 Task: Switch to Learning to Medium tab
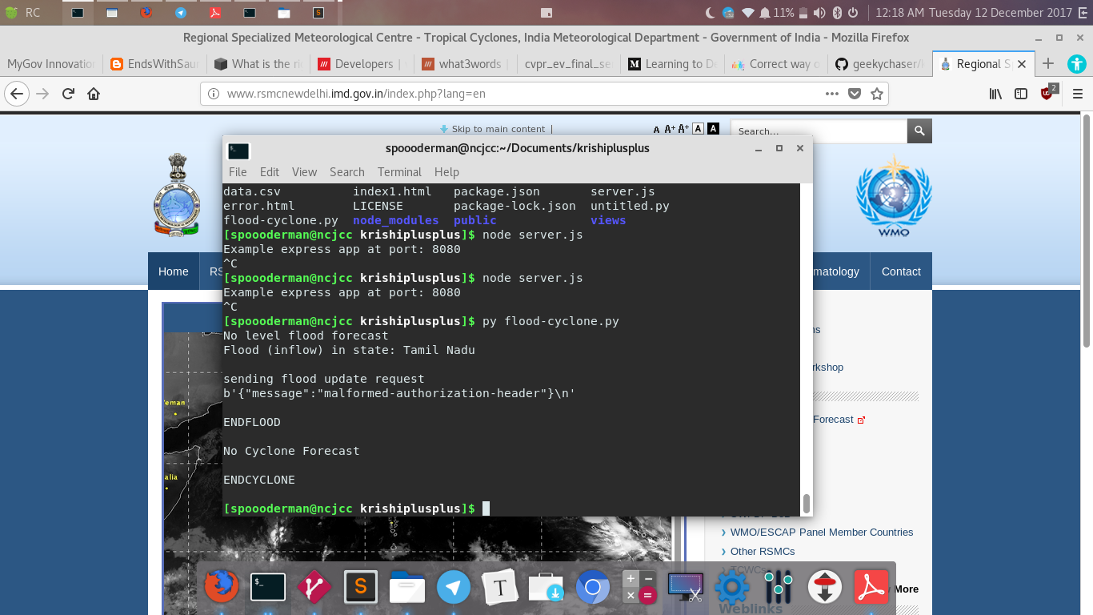pos(671,64)
